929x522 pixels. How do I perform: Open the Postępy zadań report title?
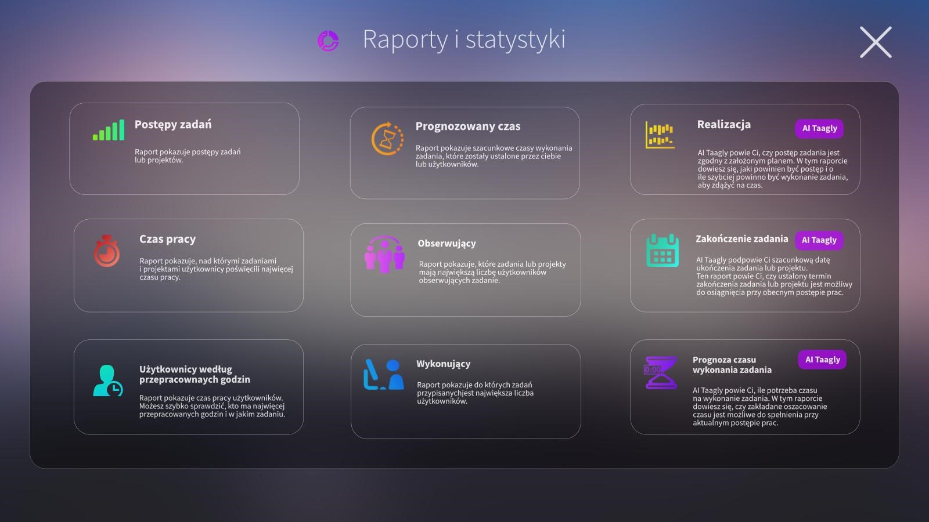pos(173,124)
